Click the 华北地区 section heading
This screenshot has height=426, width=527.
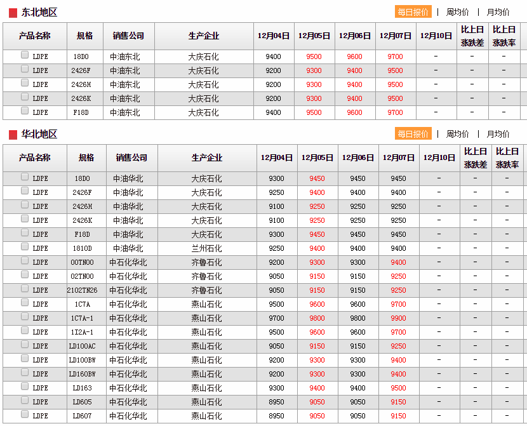point(39,135)
